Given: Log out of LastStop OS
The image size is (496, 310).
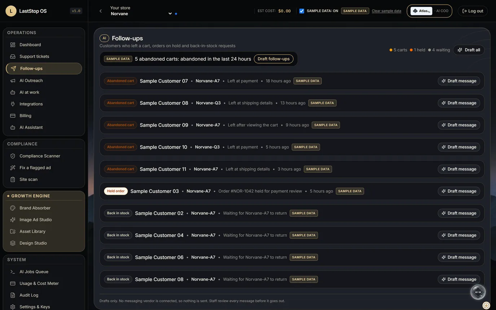Looking at the screenshot, I should tap(473, 11).
